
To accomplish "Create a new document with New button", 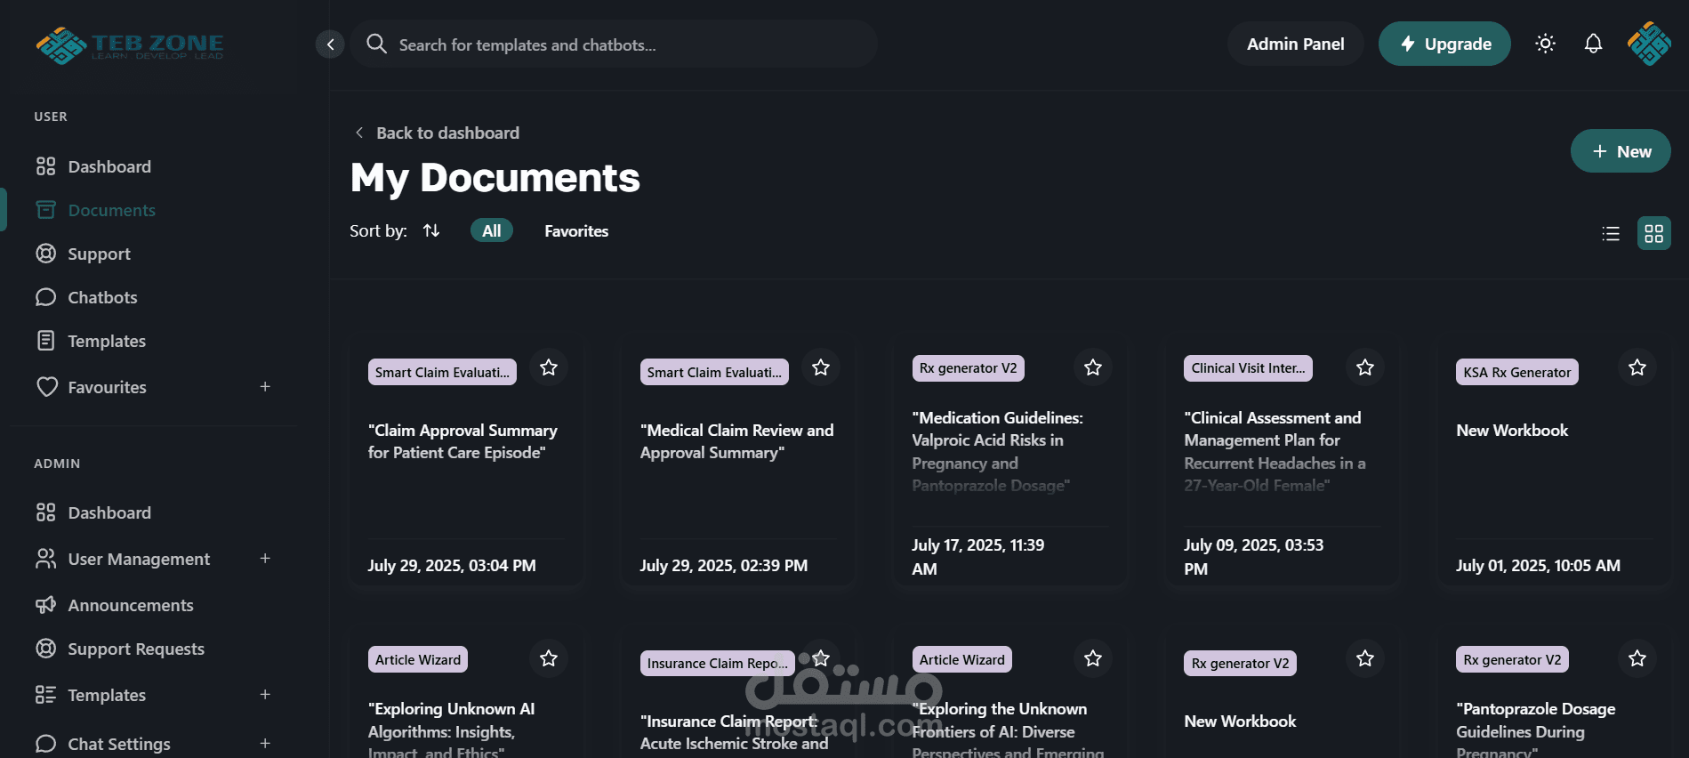I will 1620,151.
